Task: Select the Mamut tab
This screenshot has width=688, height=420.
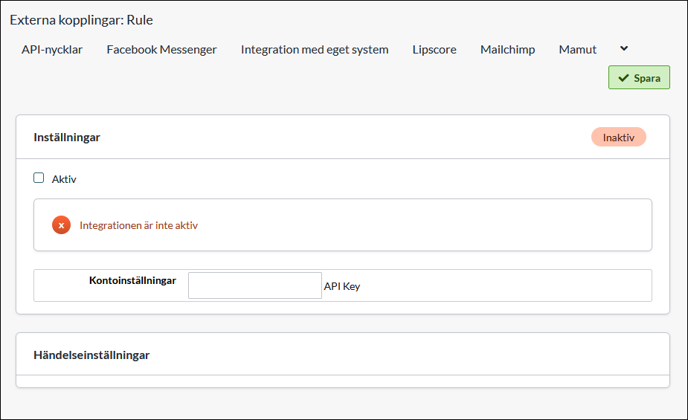Action: coord(577,50)
